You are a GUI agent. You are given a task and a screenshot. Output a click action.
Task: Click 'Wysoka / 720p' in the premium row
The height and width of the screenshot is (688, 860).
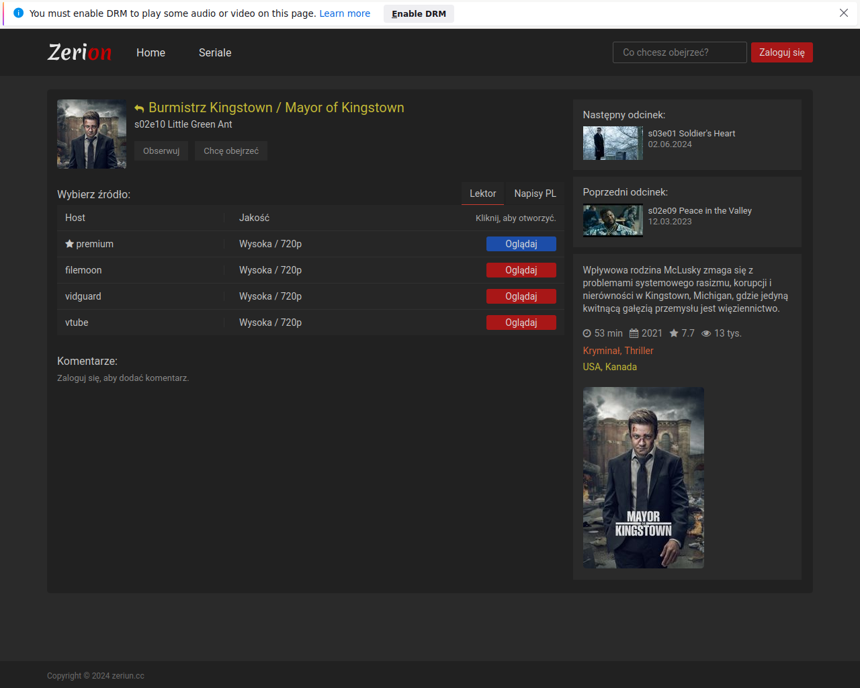point(270,244)
